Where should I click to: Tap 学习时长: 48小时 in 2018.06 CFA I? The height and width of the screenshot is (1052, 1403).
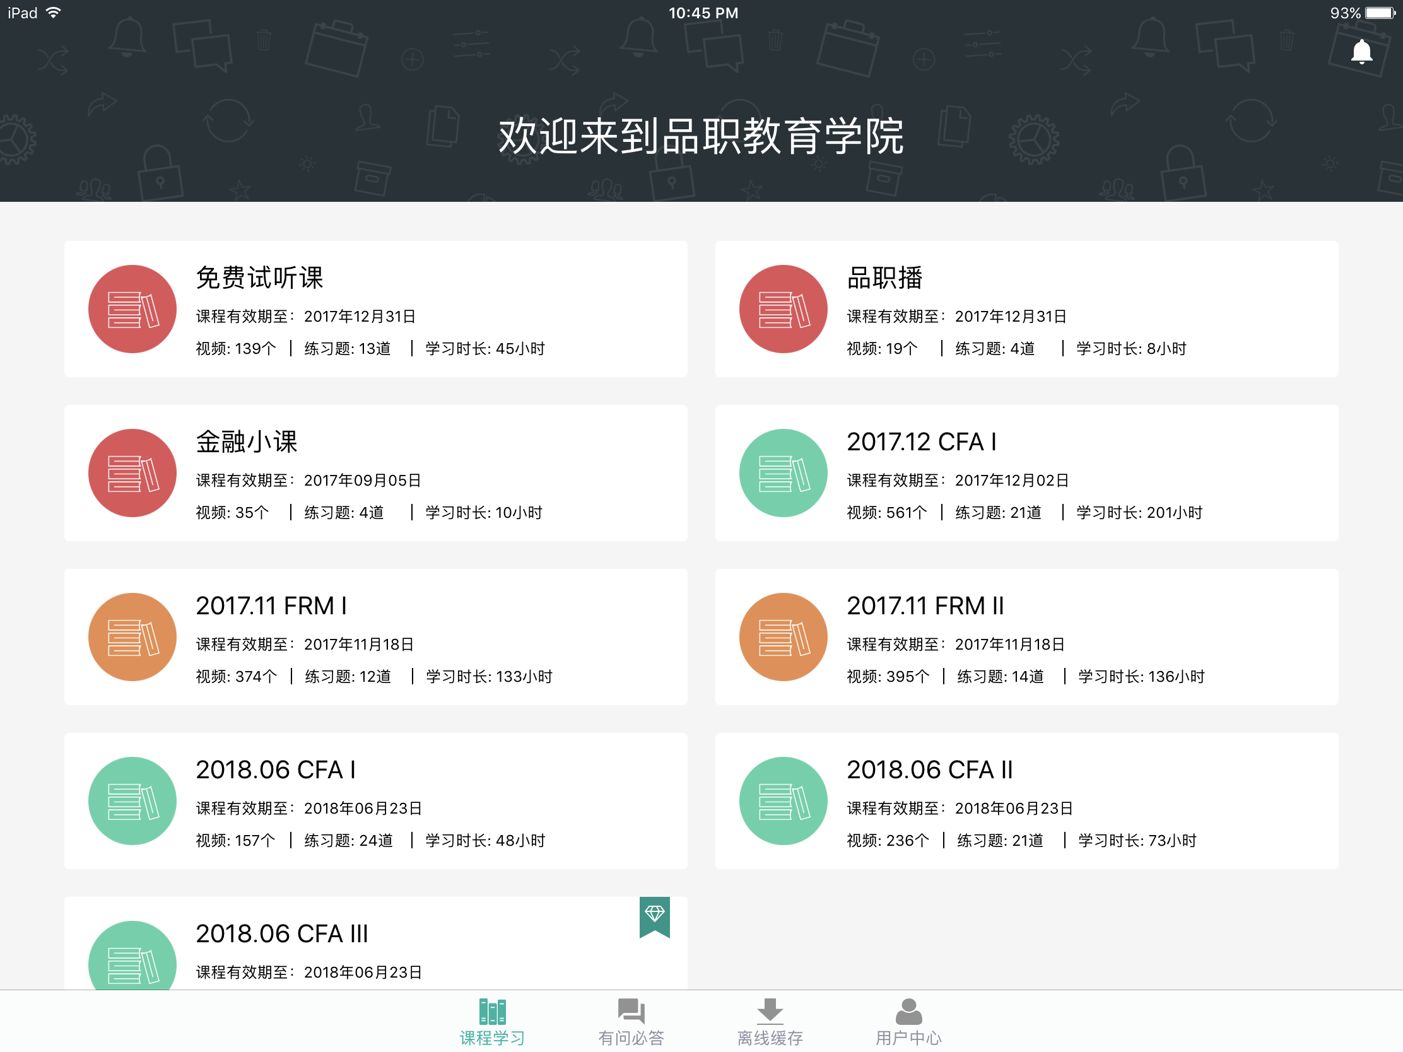point(485,840)
